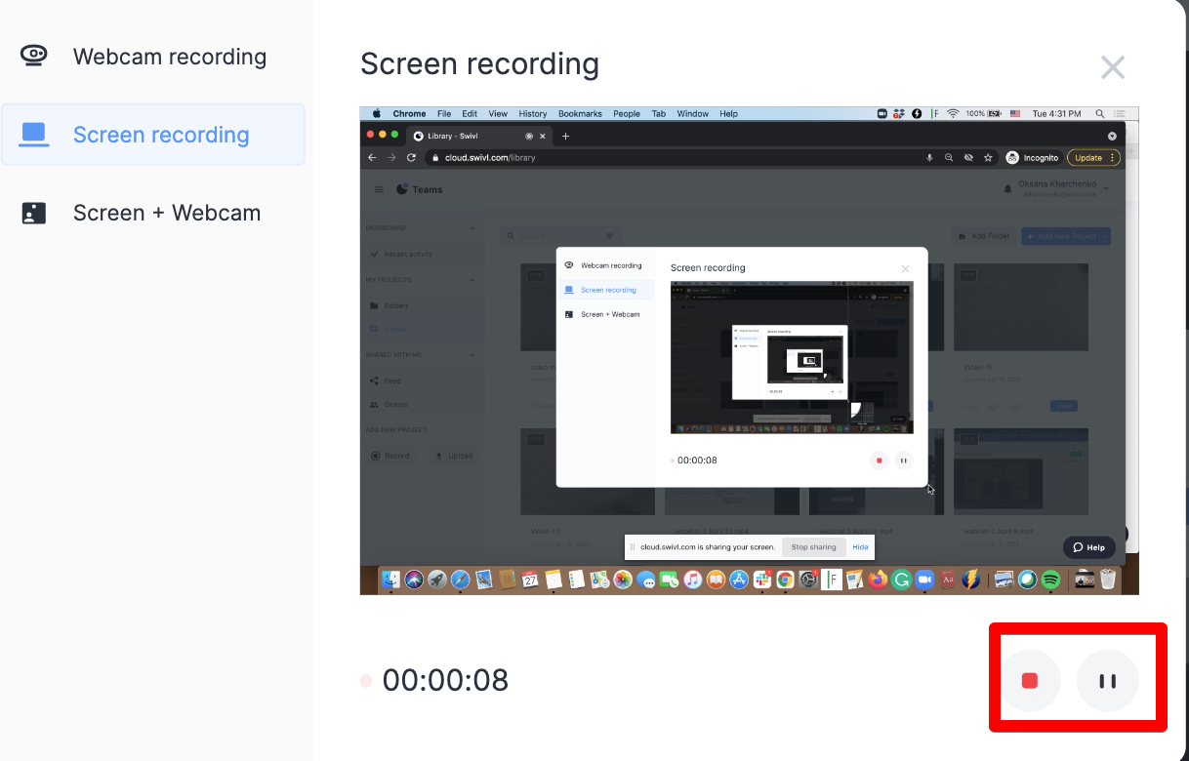Pause the screen recording

click(x=1108, y=681)
